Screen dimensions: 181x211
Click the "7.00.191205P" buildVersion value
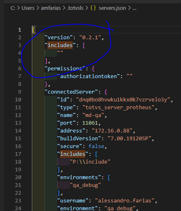(x=130, y=139)
